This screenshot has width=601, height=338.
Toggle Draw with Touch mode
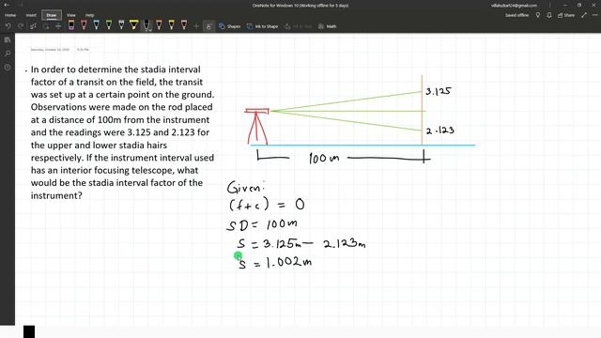click(208, 26)
